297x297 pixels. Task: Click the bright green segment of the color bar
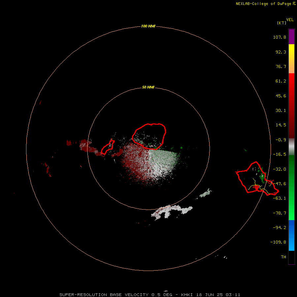coord(291,187)
